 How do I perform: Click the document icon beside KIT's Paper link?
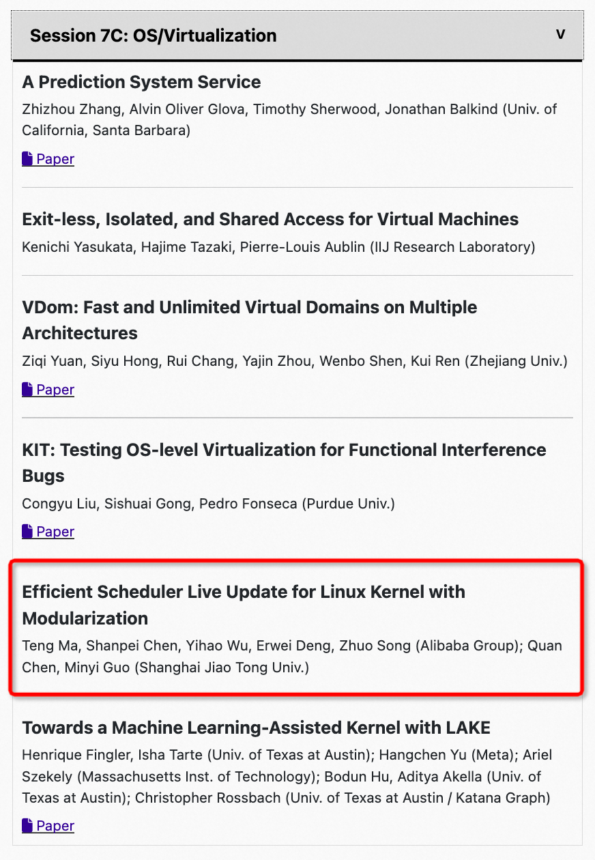tap(26, 531)
